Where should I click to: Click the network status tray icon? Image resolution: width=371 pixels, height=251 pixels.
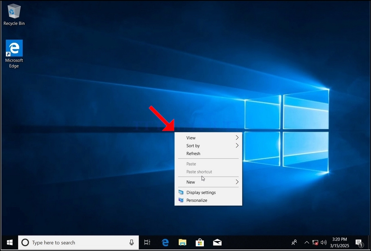coord(315,242)
